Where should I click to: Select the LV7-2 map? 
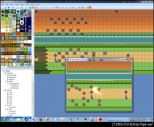point(13,107)
